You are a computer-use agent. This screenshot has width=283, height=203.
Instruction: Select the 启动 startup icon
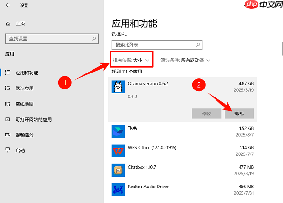pyautogui.click(x=8, y=150)
